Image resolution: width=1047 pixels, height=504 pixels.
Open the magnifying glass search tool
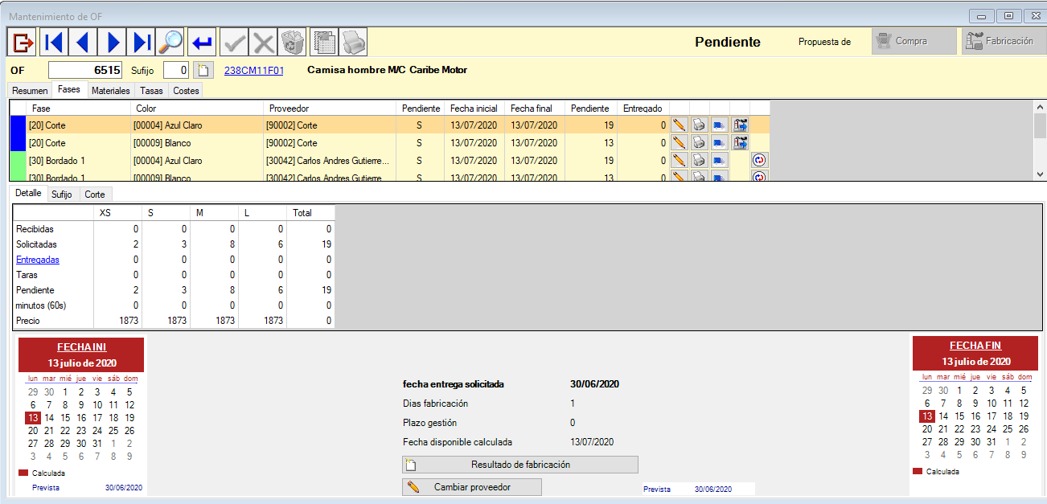[170, 42]
